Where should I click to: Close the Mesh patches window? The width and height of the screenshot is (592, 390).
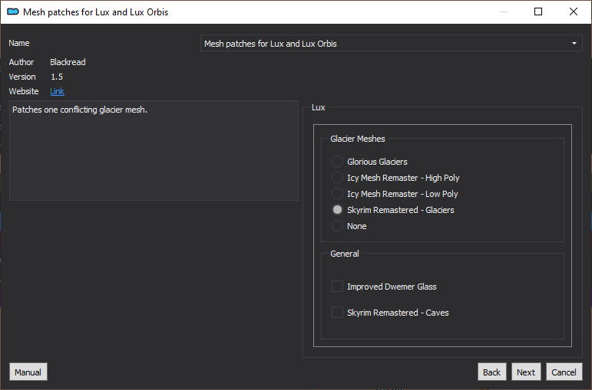[574, 11]
